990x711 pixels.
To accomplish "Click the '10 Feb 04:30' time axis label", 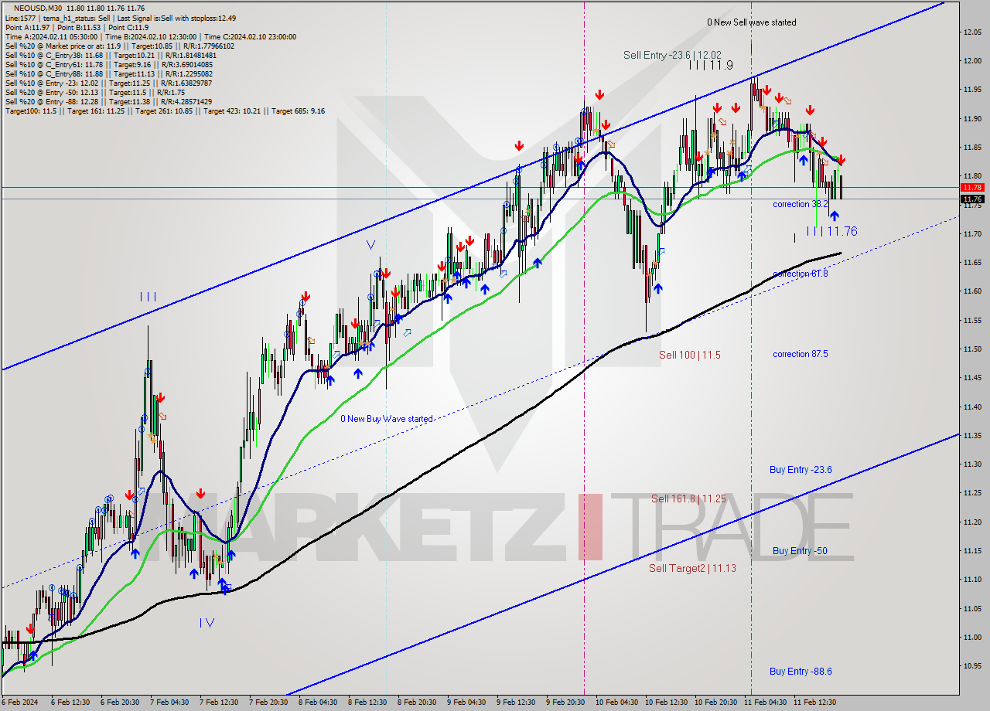I will coord(616,702).
